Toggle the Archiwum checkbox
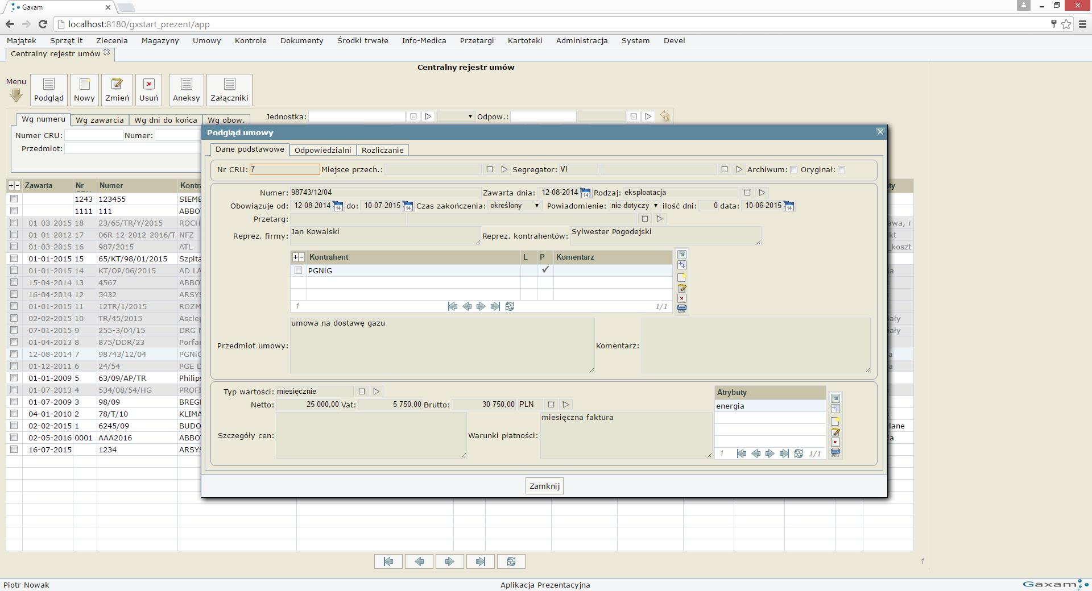Viewport: 1092px width, 591px height. tap(794, 170)
